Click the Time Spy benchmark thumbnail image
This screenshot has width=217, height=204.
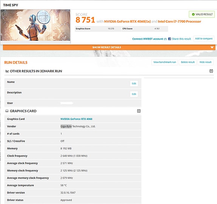pyautogui.click(x=35, y=25)
